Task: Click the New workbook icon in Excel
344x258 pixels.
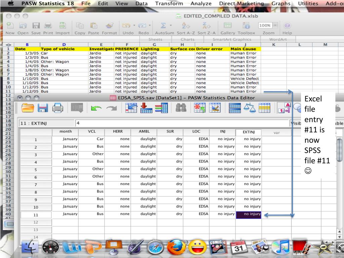Action: [10, 26]
